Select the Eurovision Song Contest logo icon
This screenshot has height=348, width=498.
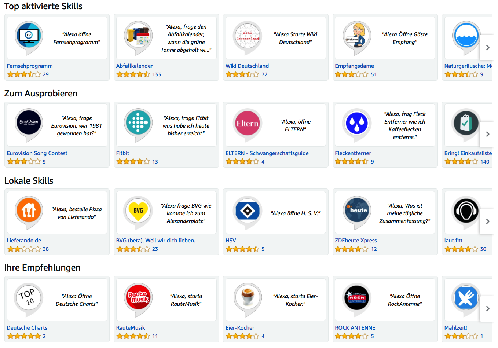pos(29,122)
